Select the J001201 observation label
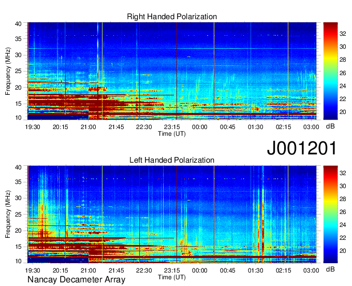This screenshot has height=286, width=352. click(302, 148)
